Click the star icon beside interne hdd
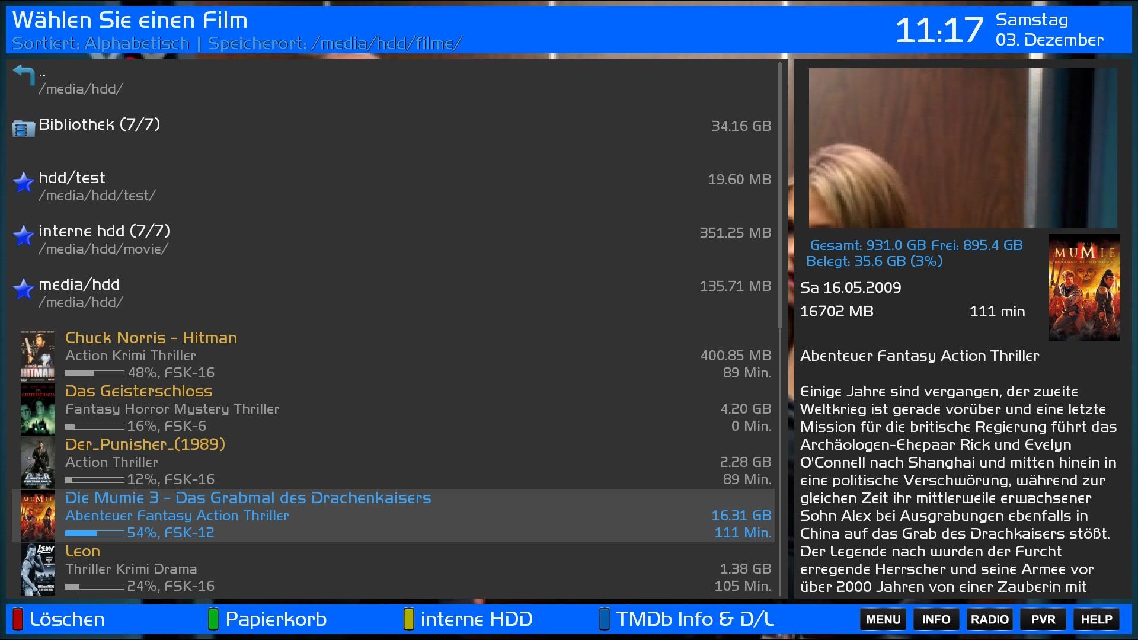The image size is (1138, 640). click(24, 235)
